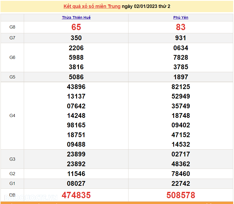Select the G8 result 83 for Phú Yên
Screen dimensions: 234x204
click(181, 27)
